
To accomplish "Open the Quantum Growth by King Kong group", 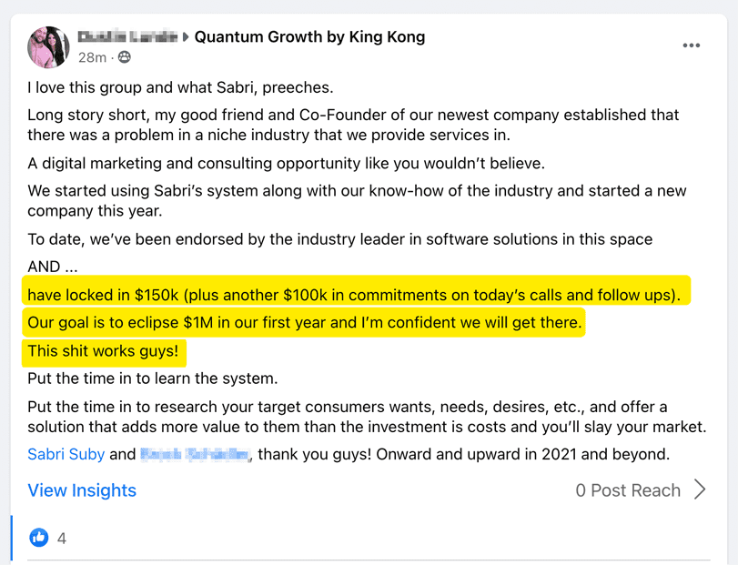I will point(309,36).
